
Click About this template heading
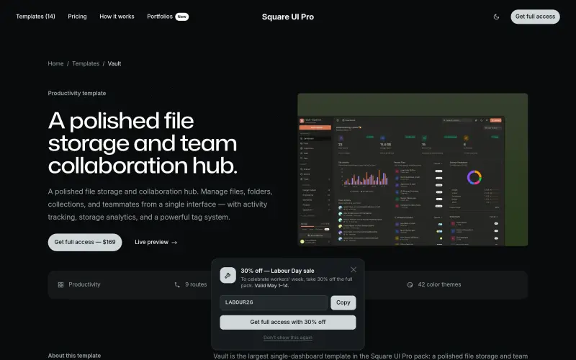pos(74,356)
